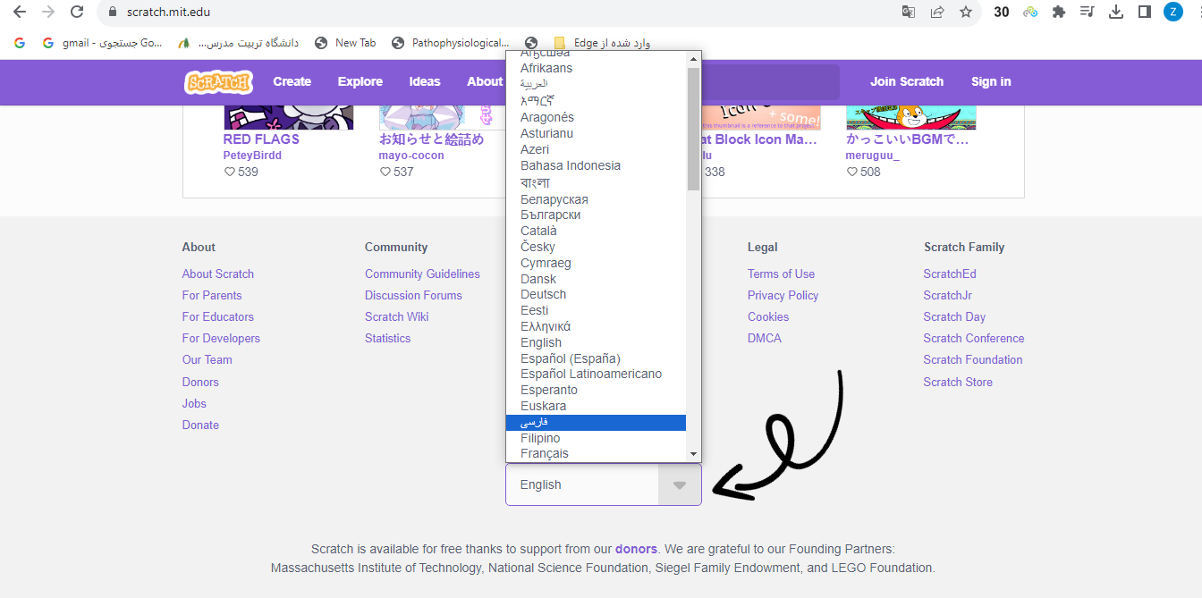Open the Donate footer link
The width and height of the screenshot is (1202, 598).
[x=200, y=425]
